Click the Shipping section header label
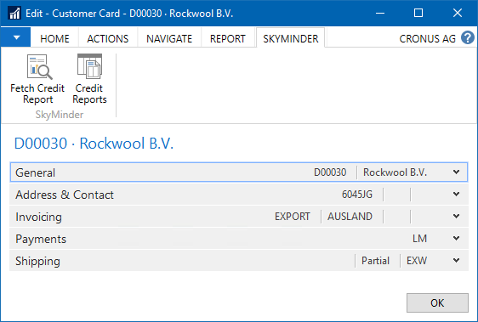The width and height of the screenshot is (478, 322). 37,262
